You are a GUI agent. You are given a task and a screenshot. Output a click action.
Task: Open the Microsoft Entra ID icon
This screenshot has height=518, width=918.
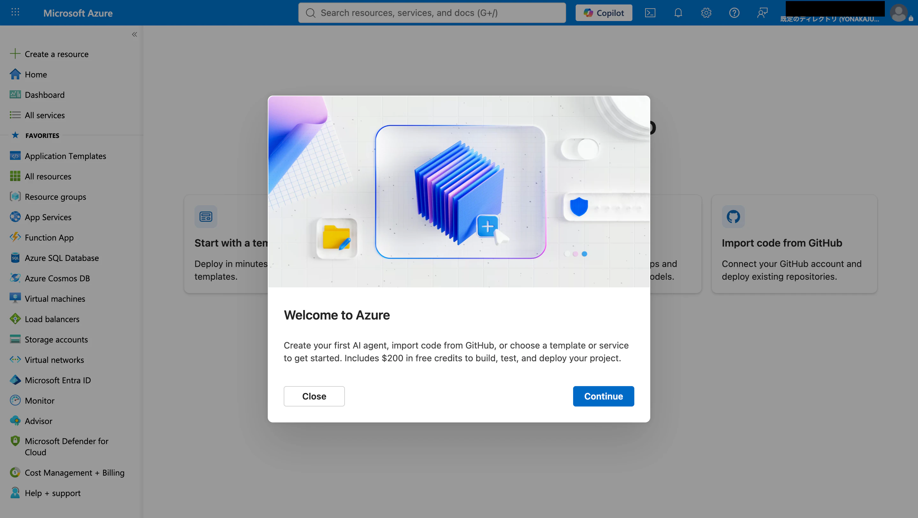(x=15, y=380)
